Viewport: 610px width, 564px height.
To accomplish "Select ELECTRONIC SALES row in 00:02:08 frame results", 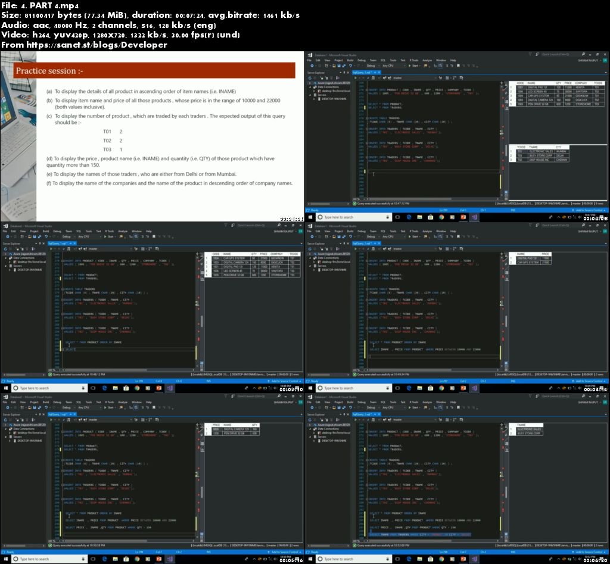I will [x=539, y=151].
